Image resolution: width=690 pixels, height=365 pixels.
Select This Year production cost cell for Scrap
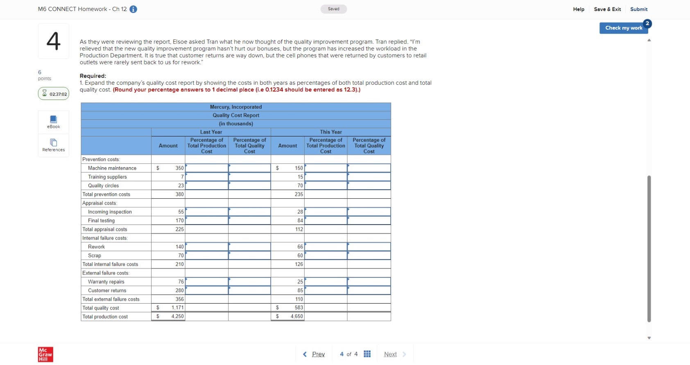(x=326, y=255)
